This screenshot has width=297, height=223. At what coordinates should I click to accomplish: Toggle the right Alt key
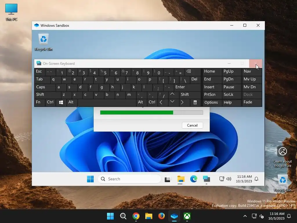[x=141, y=102]
